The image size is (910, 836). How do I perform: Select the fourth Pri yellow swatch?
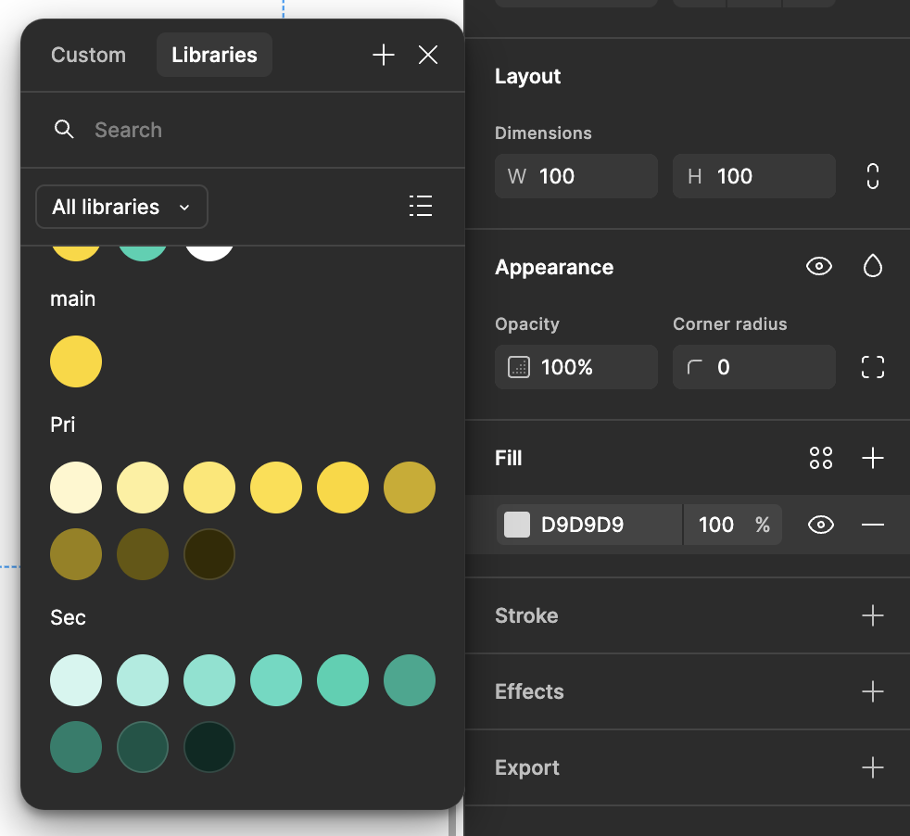276,488
